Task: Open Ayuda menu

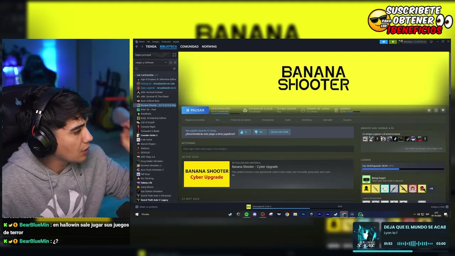Action: click(x=176, y=42)
